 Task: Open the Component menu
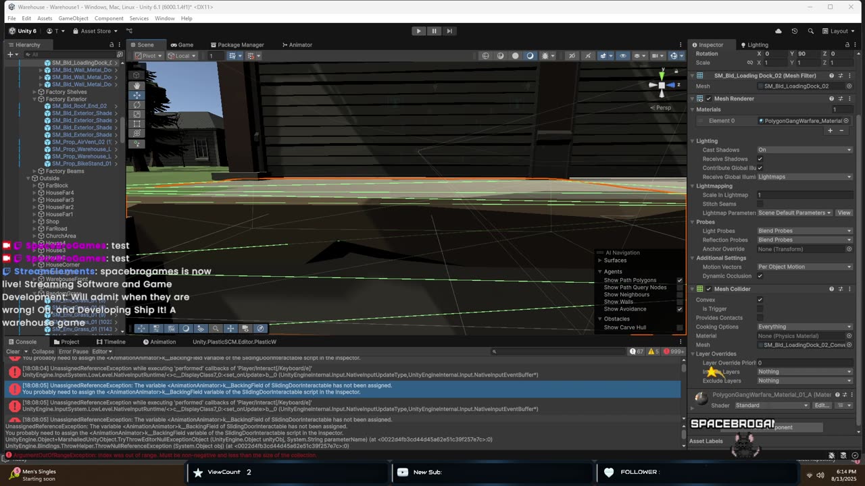[x=109, y=18]
